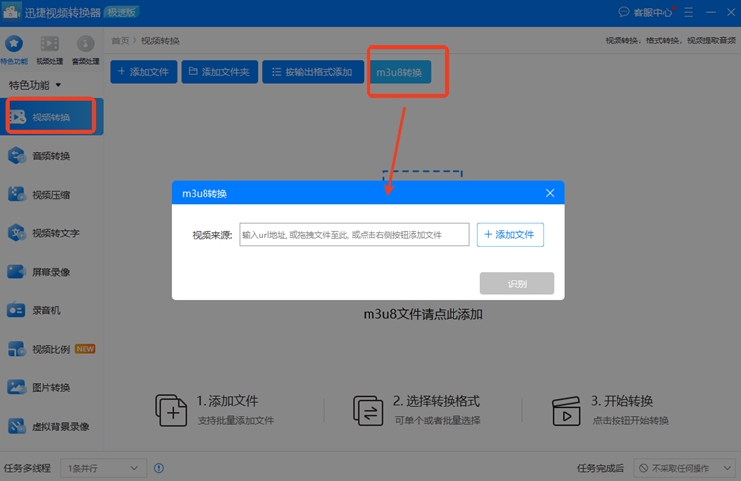This screenshot has width=741, height=481.
Task: Switch to 音频处理 tab
Action: (86, 49)
